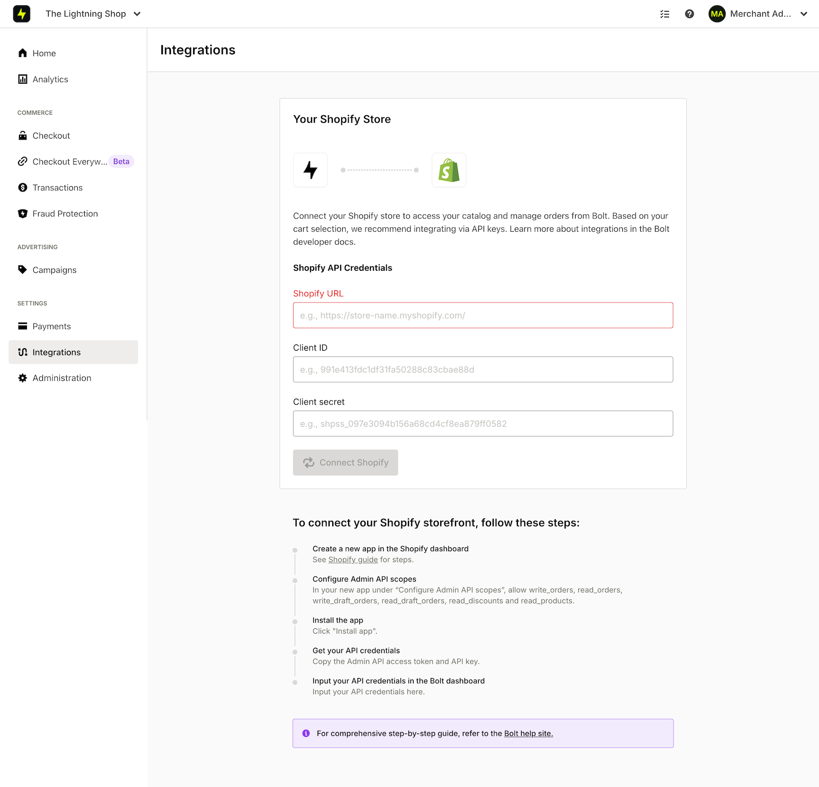Open Checkout settings in sidebar
The width and height of the screenshot is (819, 787).
(74, 136)
